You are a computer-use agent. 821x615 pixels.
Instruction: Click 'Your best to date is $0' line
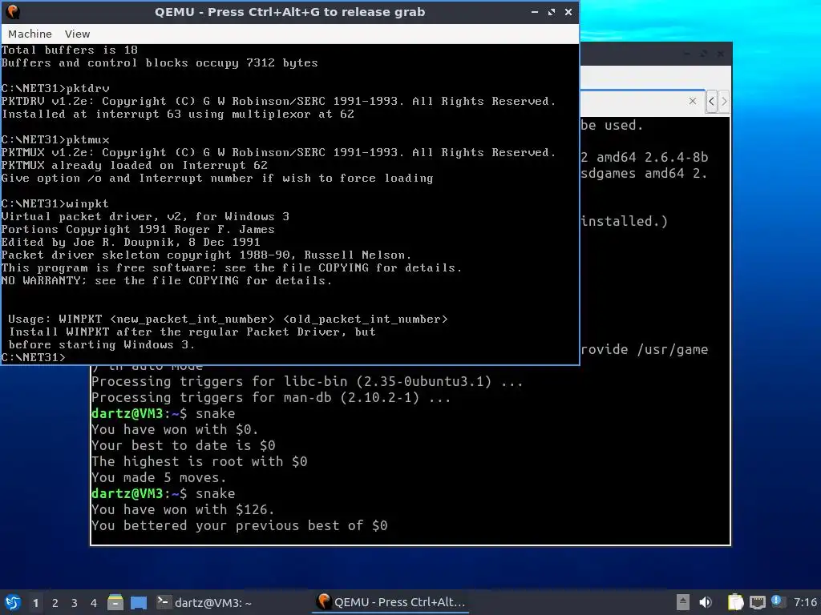click(184, 445)
